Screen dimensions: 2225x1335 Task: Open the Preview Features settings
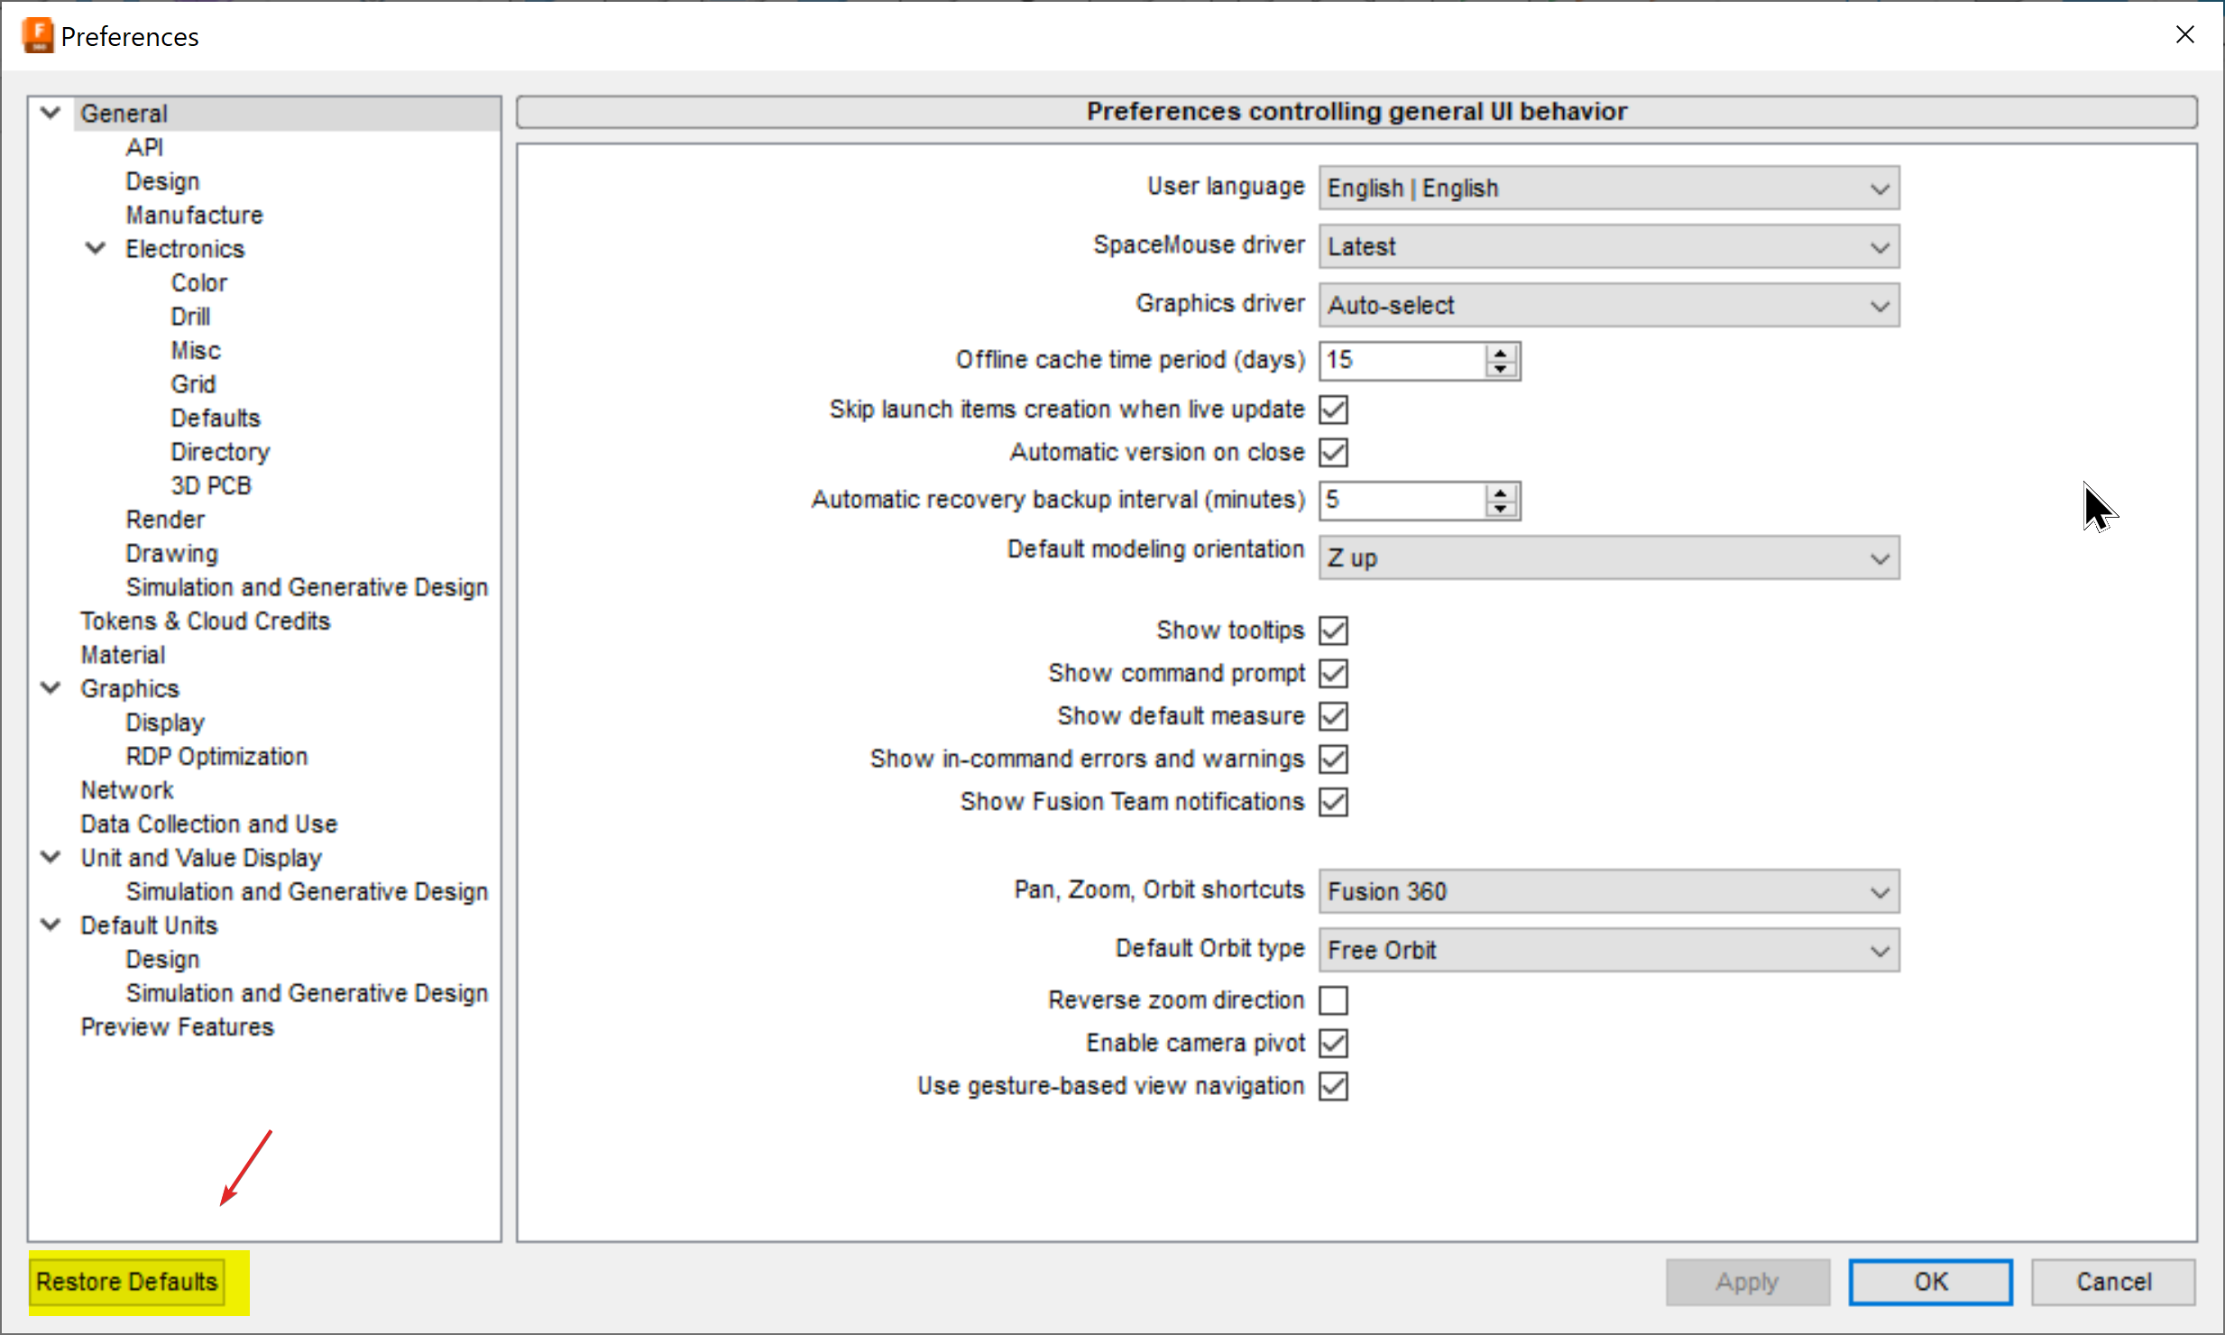point(177,1026)
